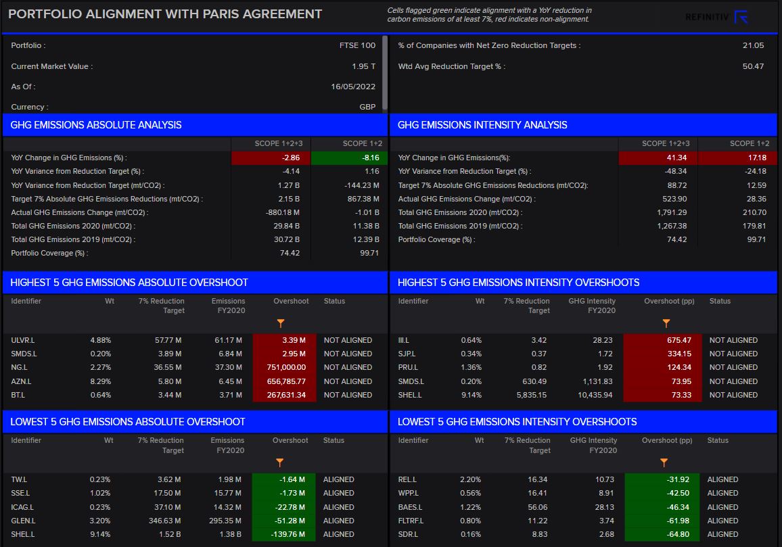This screenshot has height=547, width=782.
Task: Click the WPP.L identifier
Action: pos(409,493)
